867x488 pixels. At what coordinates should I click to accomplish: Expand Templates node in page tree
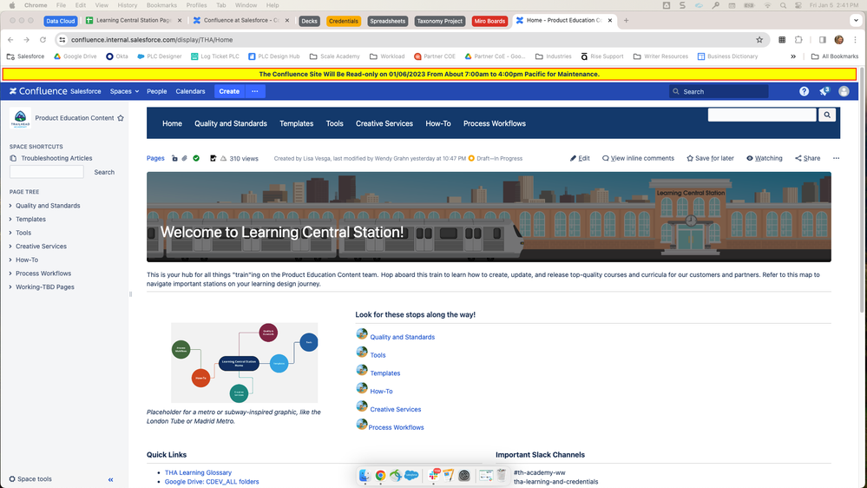coord(10,219)
